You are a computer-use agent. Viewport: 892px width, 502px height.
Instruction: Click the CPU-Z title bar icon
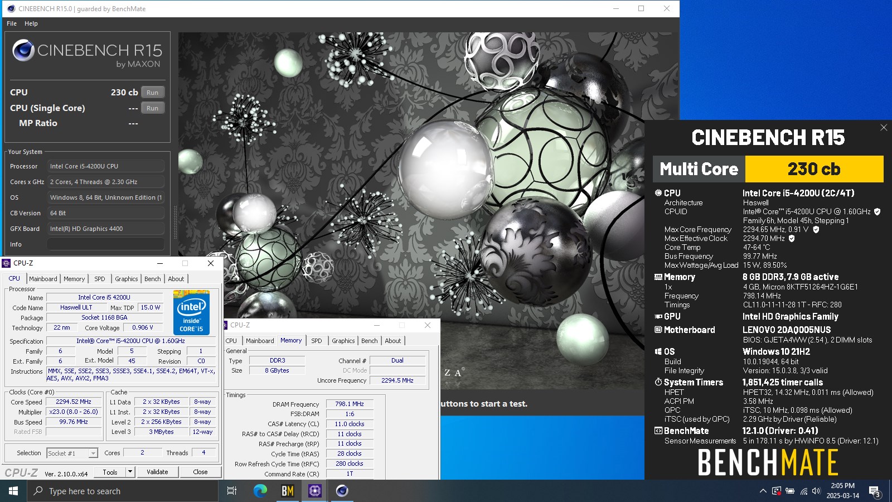pyautogui.click(x=7, y=263)
